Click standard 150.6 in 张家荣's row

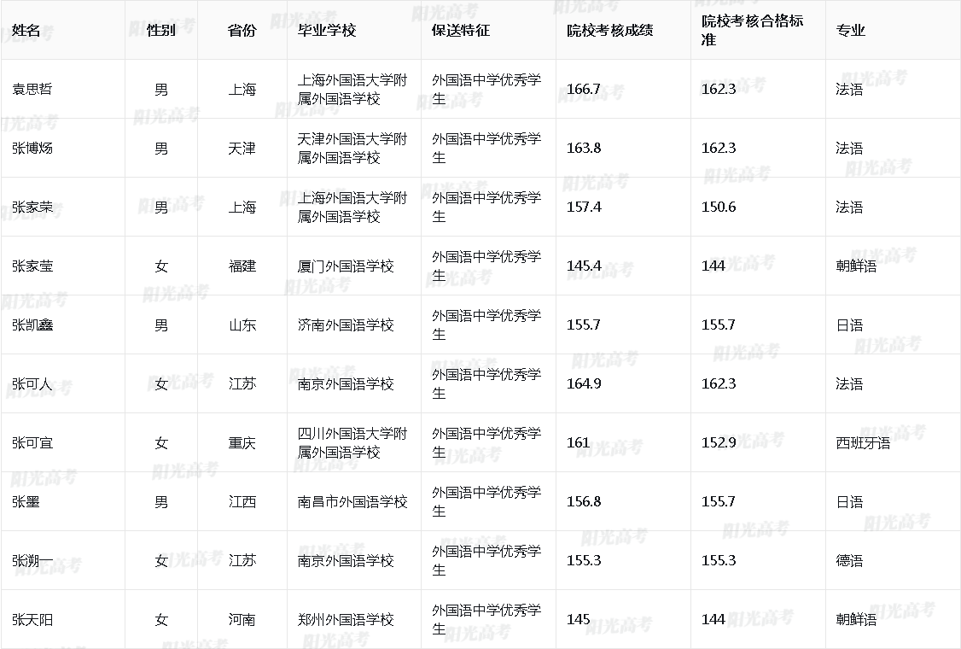tap(719, 207)
